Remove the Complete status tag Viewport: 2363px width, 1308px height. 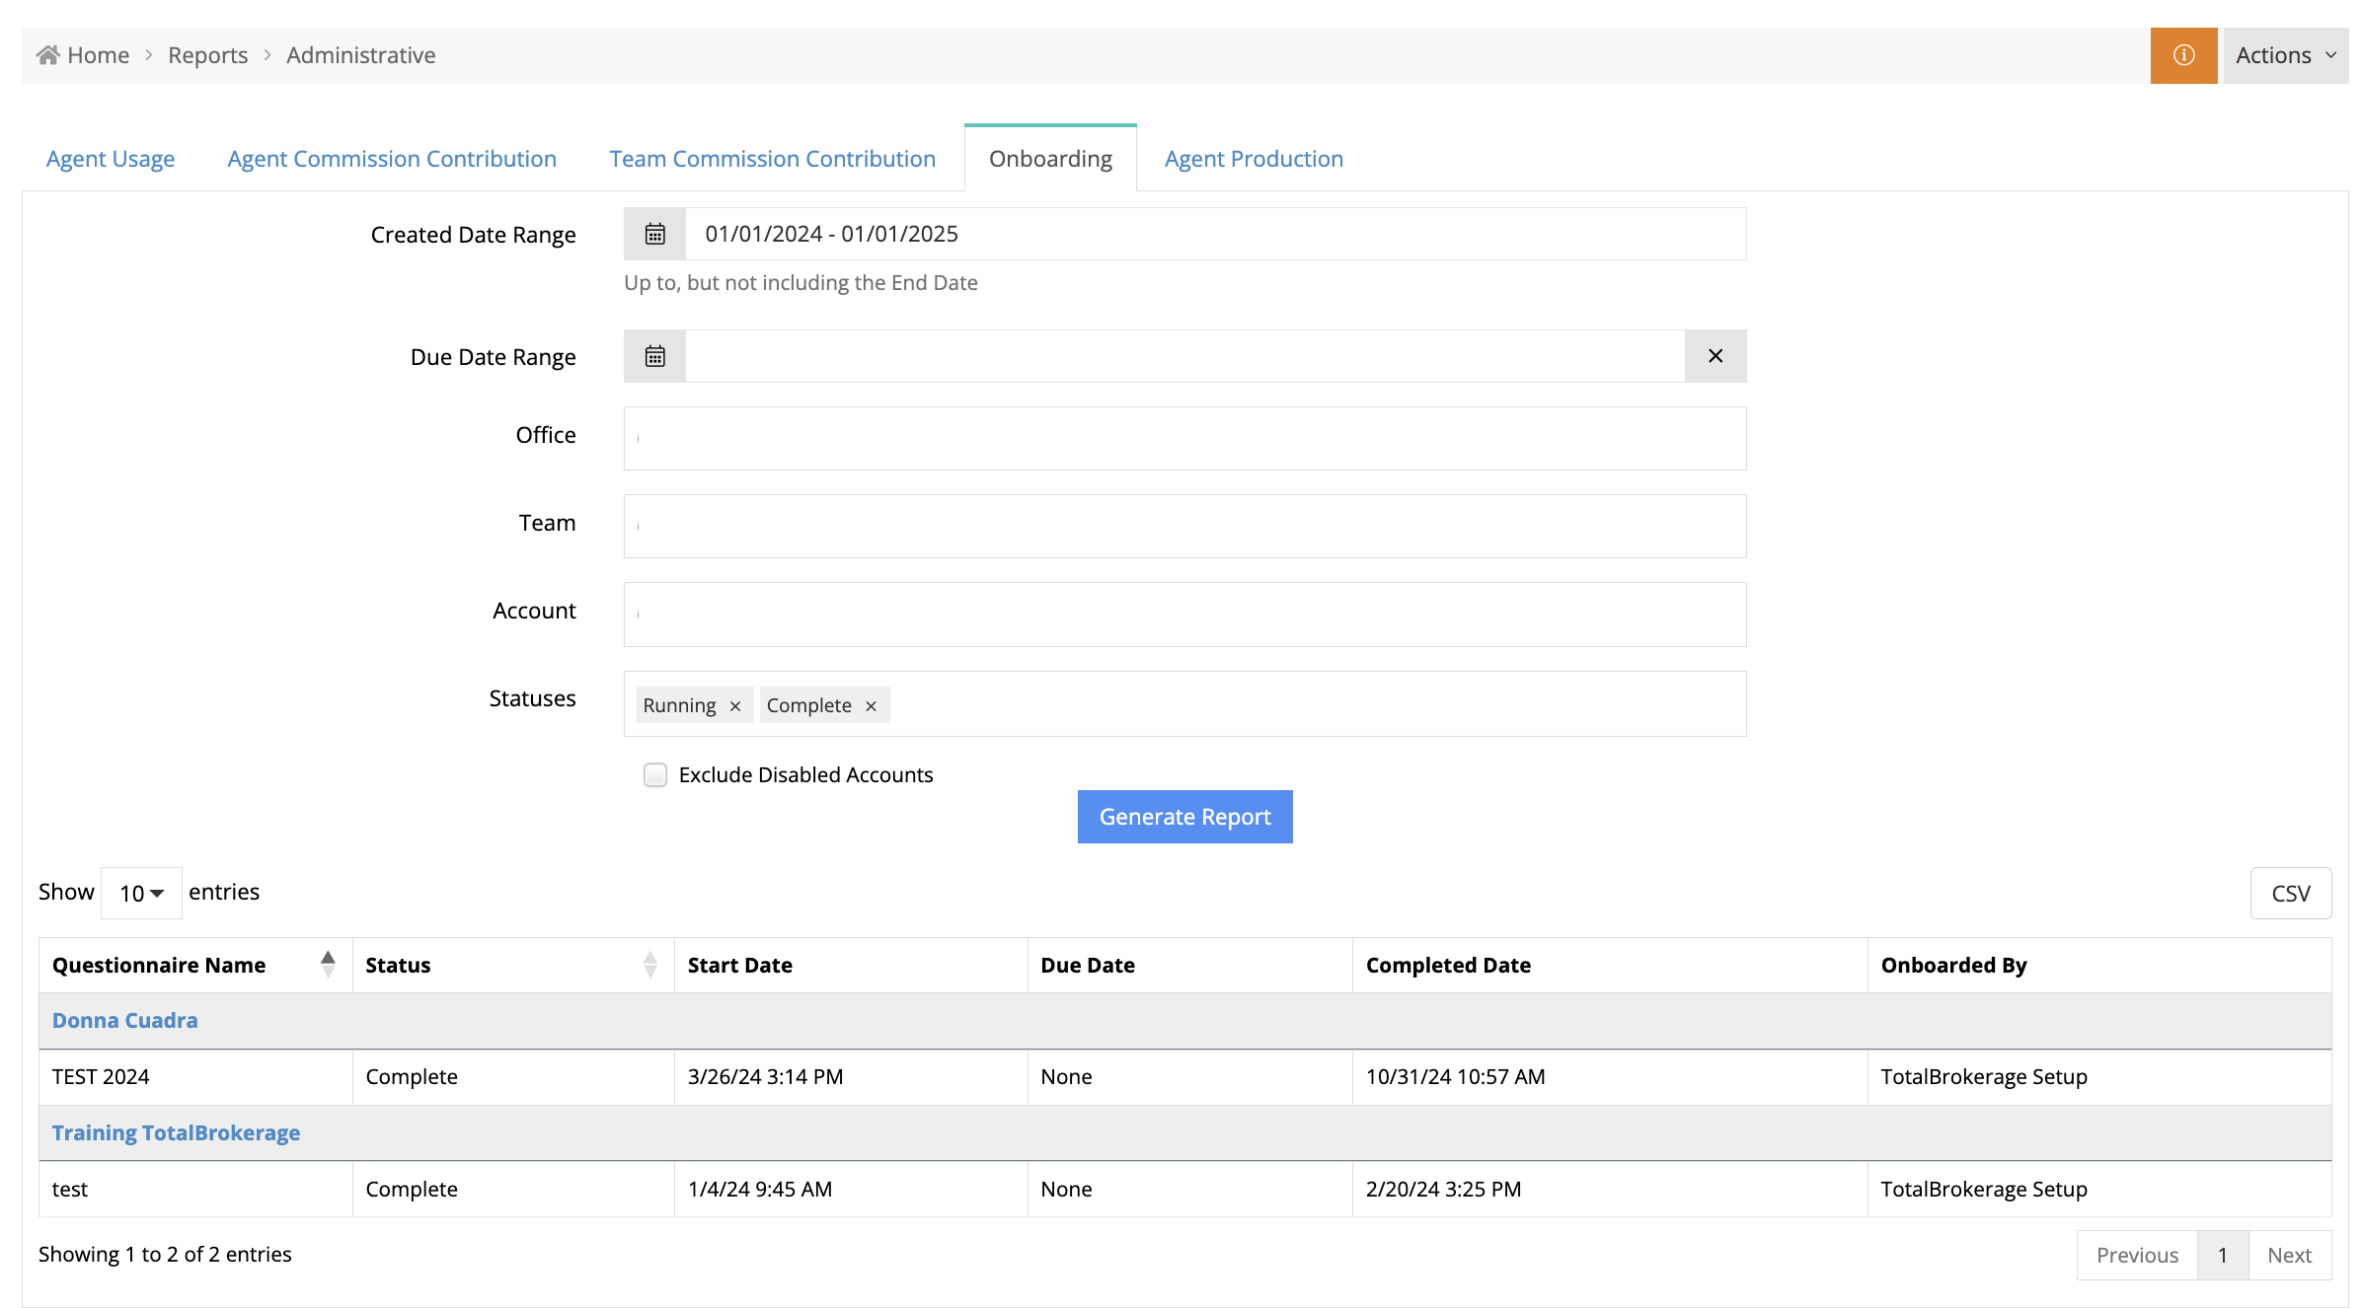[871, 706]
